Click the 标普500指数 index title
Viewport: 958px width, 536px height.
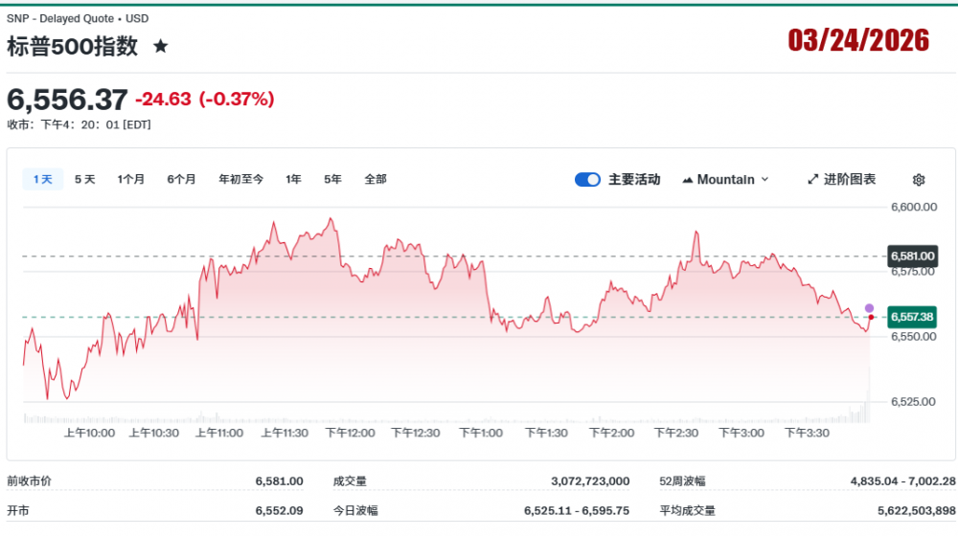pos(73,46)
